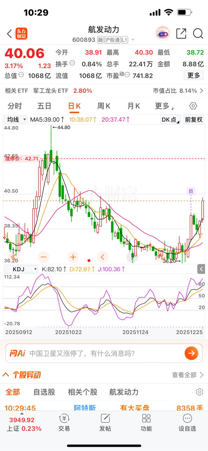Open search with the magnifier icon

click(x=198, y=34)
